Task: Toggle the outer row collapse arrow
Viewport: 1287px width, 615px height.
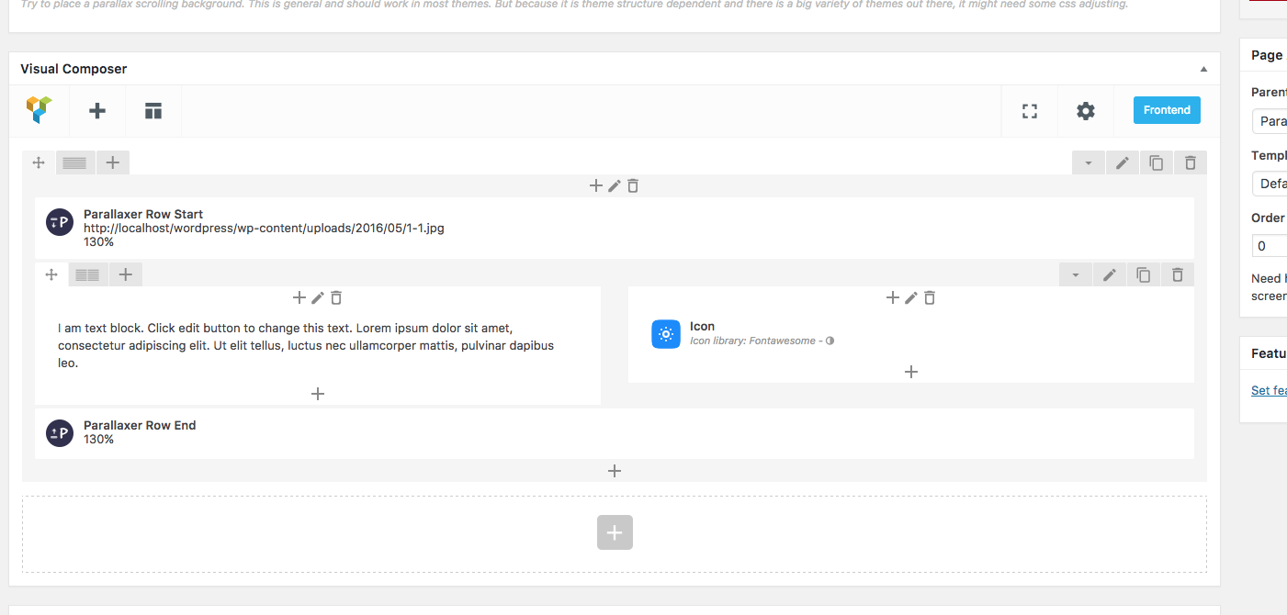Action: click(x=1089, y=163)
